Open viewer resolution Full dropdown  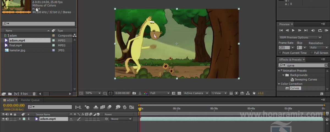coord(159,93)
